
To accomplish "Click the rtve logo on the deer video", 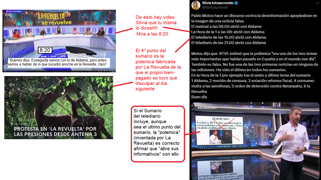I will click(x=12, y=84).
